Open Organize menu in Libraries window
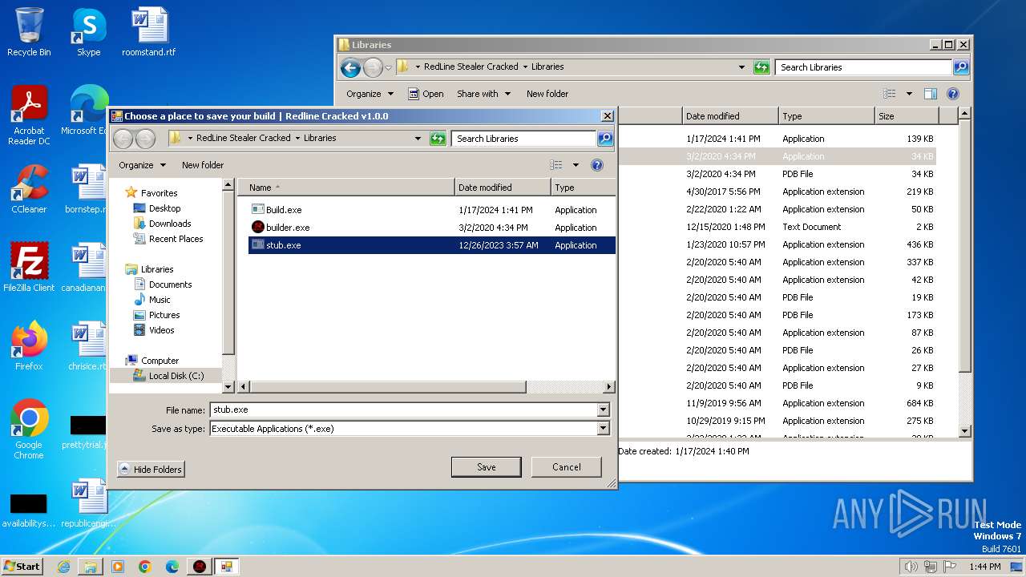The height and width of the screenshot is (577, 1026). pos(370,94)
